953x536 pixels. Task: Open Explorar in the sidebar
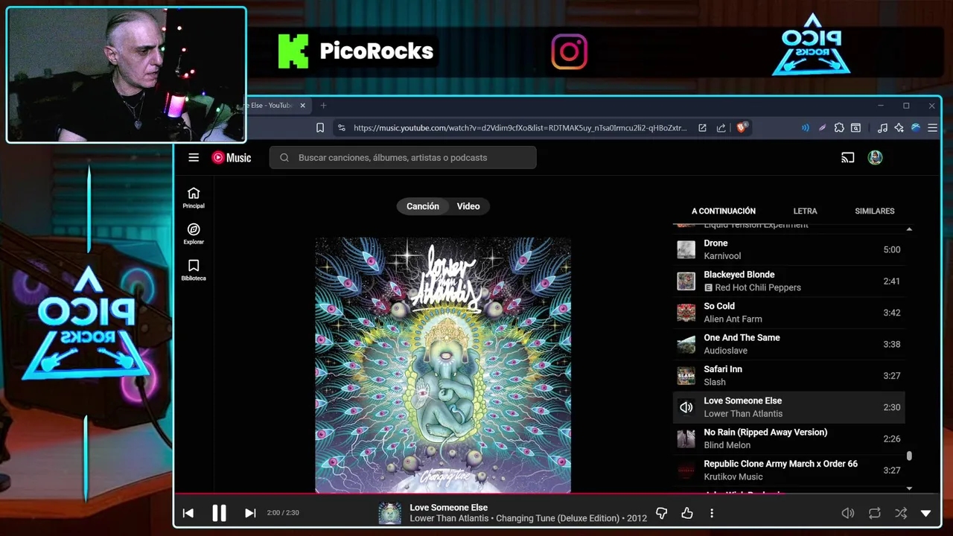point(194,234)
